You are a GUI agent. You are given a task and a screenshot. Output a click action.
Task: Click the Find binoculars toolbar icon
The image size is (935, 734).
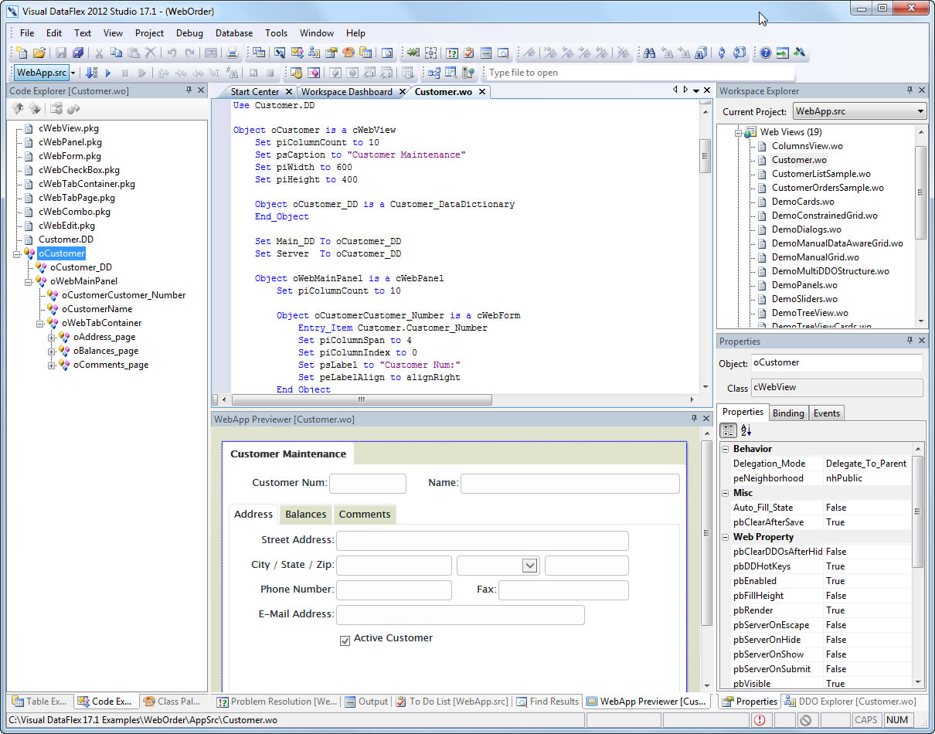pyautogui.click(x=649, y=53)
